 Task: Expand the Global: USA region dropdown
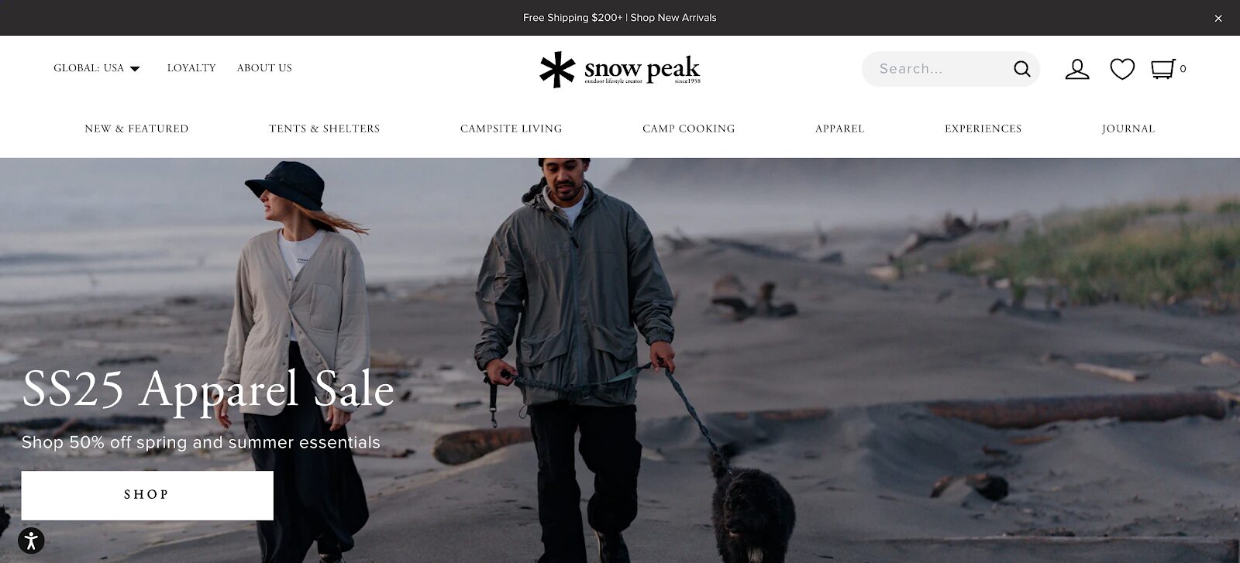coord(97,68)
